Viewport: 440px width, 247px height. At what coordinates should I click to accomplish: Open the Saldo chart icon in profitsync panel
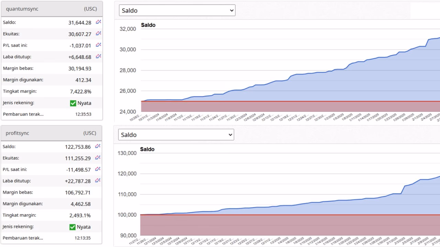(98, 146)
